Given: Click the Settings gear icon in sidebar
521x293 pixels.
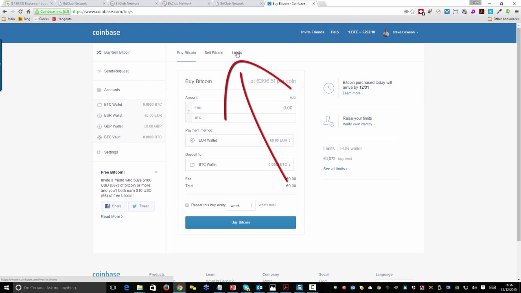Looking at the screenshot, I should click(x=99, y=152).
